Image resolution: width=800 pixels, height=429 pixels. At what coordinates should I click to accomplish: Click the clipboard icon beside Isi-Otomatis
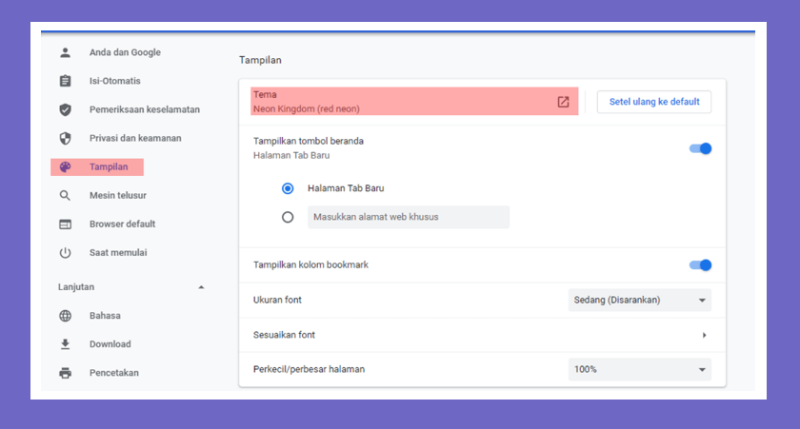[66, 81]
